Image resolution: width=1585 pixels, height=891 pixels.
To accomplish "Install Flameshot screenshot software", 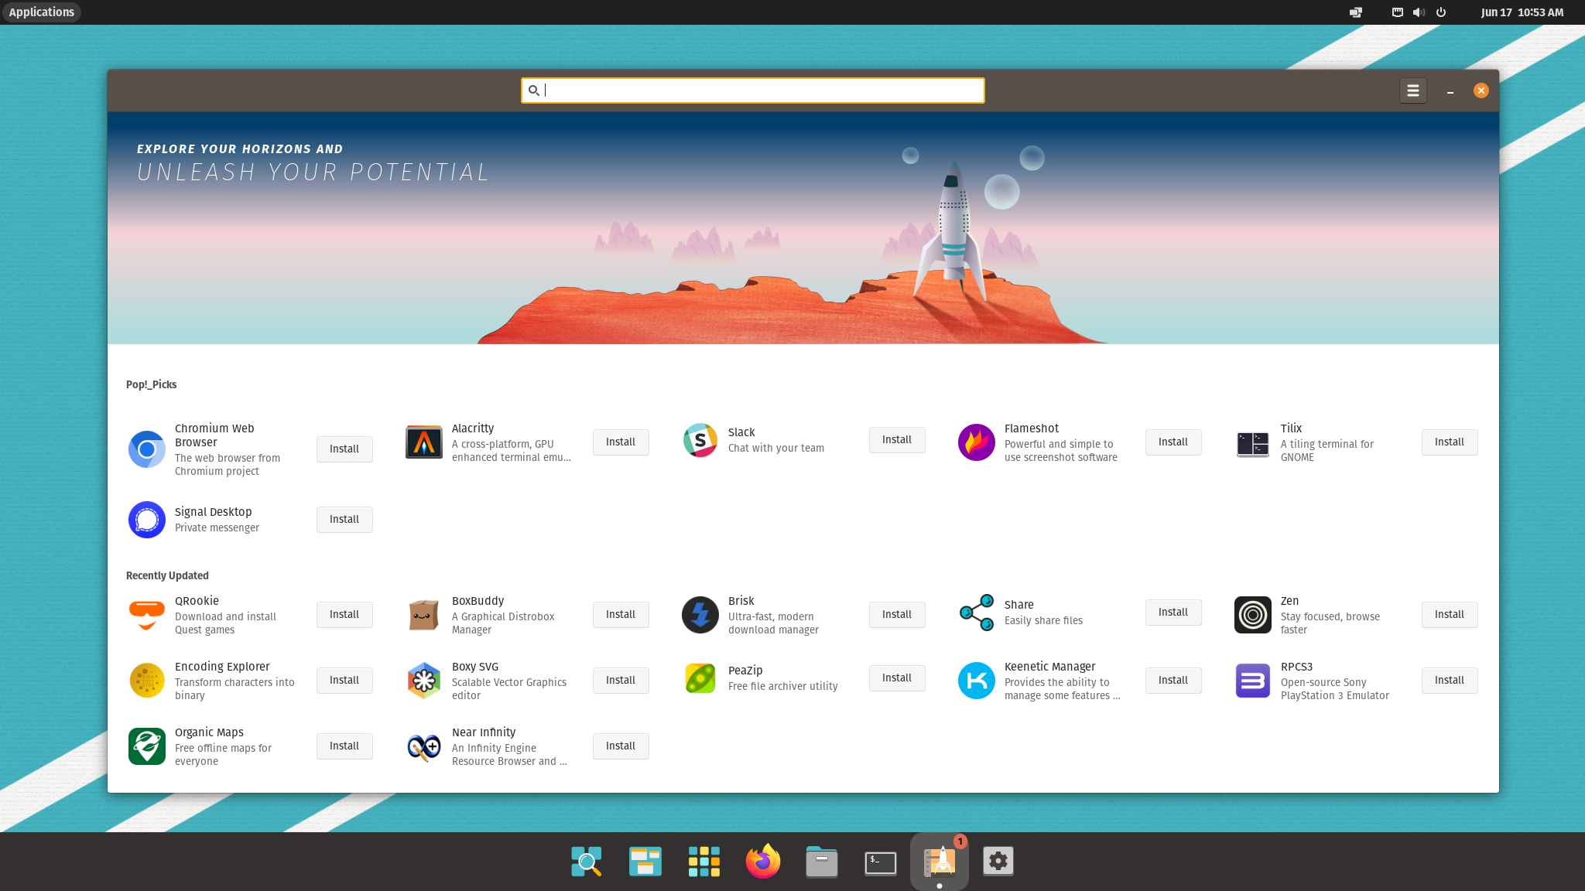I will tap(1173, 442).
